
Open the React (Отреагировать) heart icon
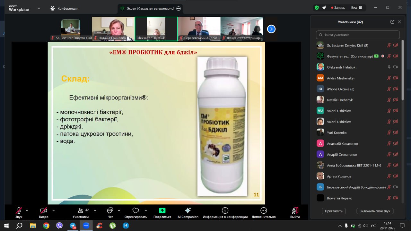pyautogui.click(x=136, y=210)
